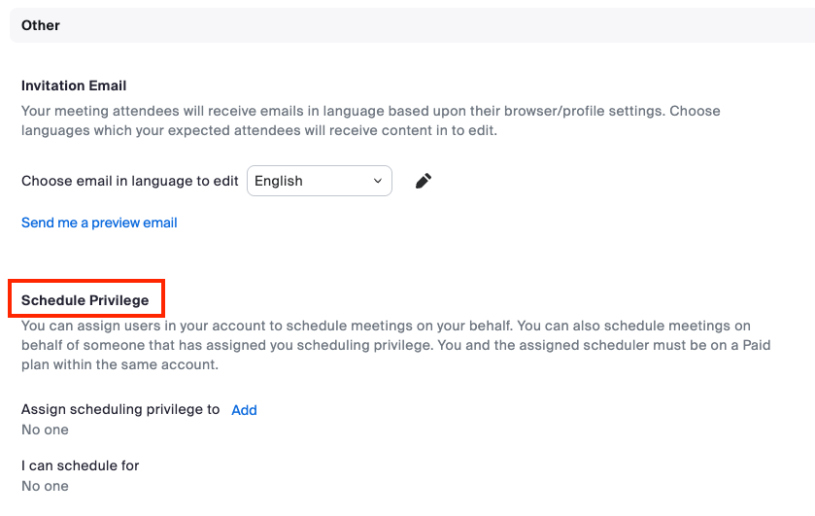815x516 pixels.
Task: Click the line starting You can assign users
Action: 386,326
